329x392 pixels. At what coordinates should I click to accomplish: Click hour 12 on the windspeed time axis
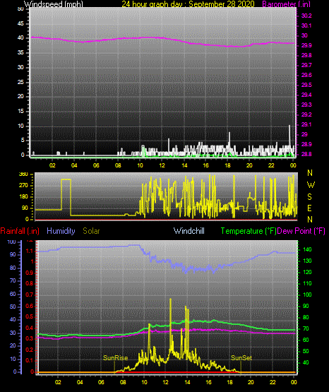tap(162, 165)
